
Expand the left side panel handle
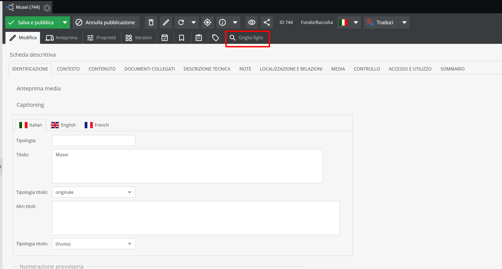tap(1, 167)
